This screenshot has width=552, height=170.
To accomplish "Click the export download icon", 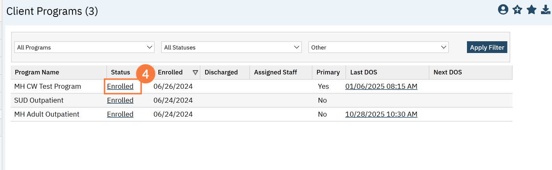I will pyautogui.click(x=546, y=10).
